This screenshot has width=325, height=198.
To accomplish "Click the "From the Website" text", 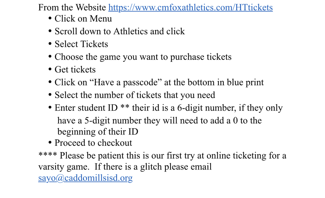I will coord(72,7).
